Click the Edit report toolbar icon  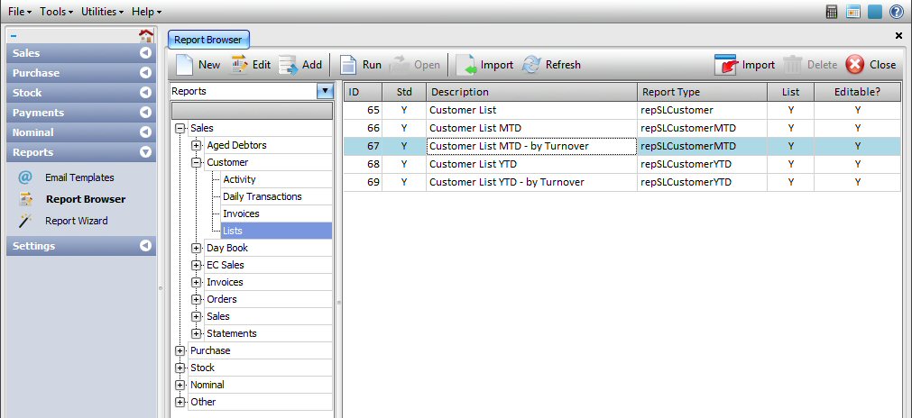click(x=239, y=65)
